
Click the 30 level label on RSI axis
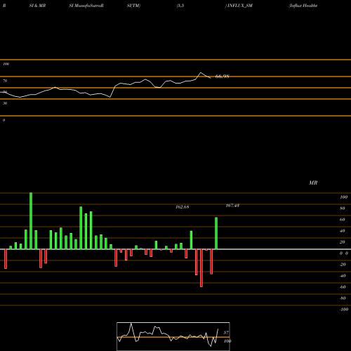[x=5, y=103]
